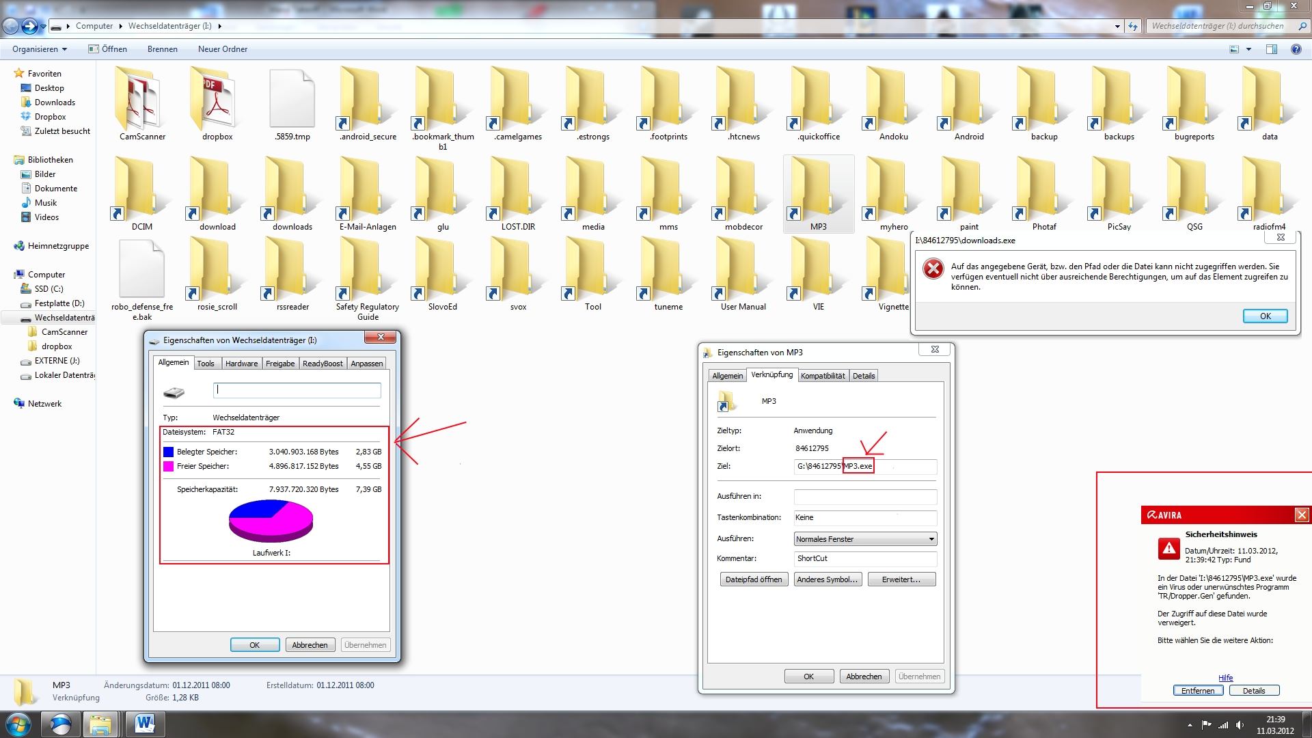This screenshot has height=738, width=1312.
Task: Click Dateipfad öffnen button
Action: (754, 579)
